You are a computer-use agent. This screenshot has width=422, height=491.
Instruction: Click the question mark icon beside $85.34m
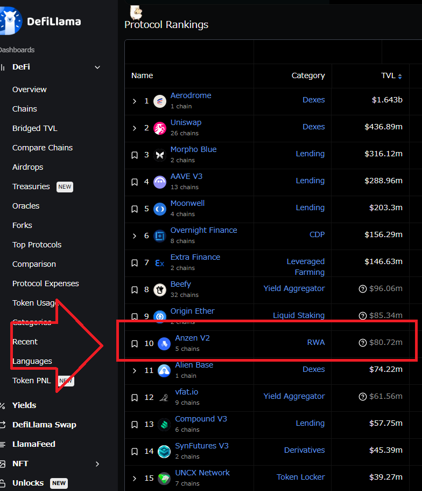coord(362,316)
